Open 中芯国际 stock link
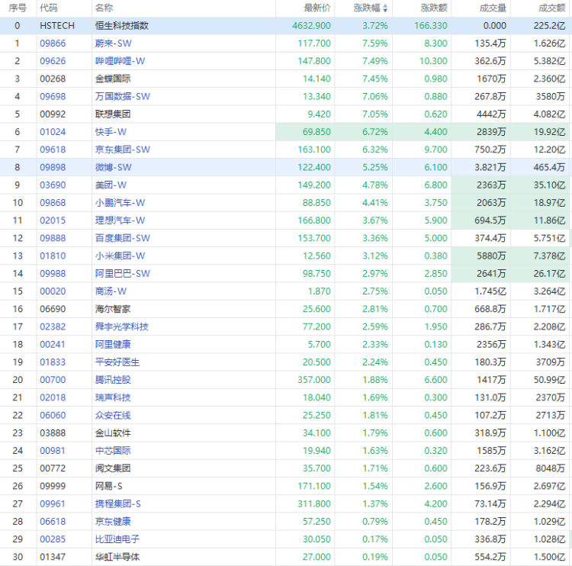 pos(113,451)
